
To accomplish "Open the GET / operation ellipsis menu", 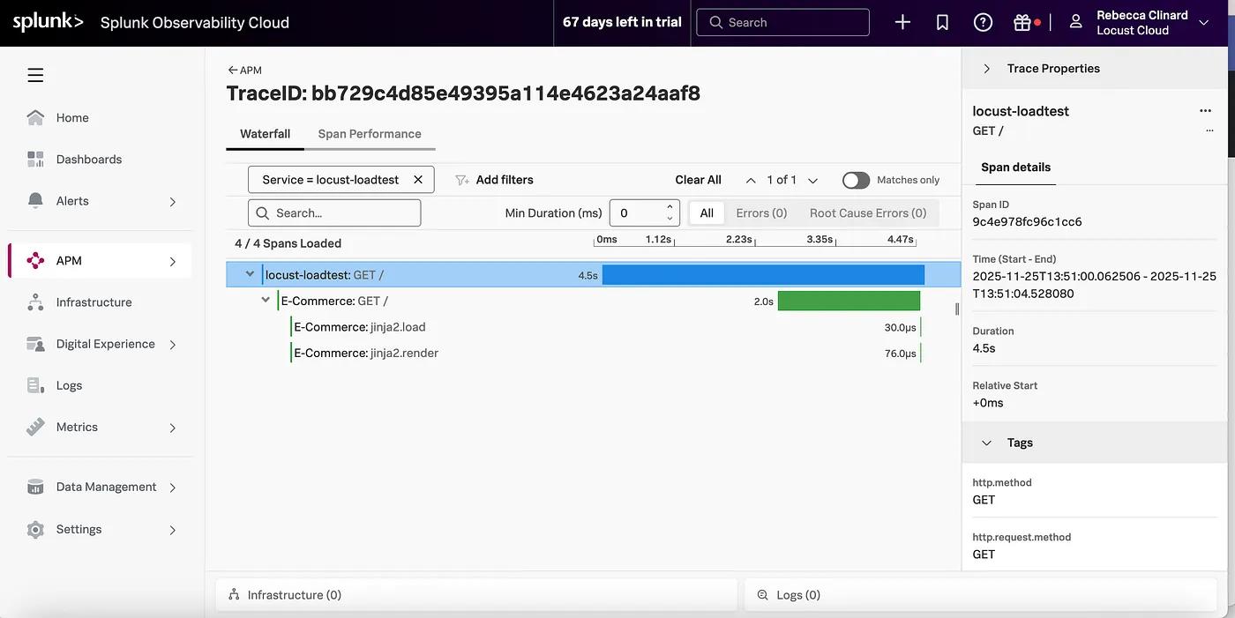I will point(1209,130).
